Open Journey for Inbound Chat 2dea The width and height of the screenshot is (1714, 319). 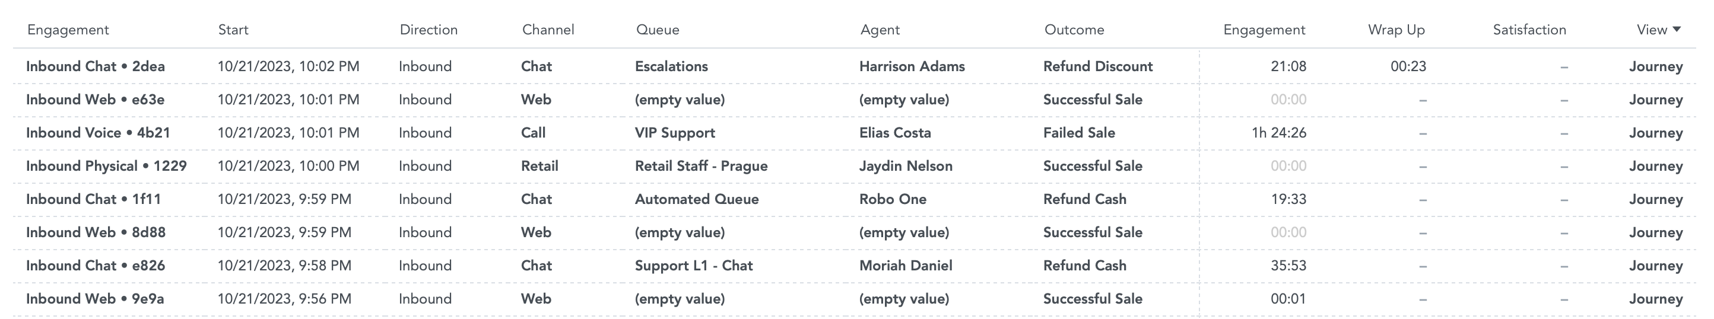coord(1655,66)
